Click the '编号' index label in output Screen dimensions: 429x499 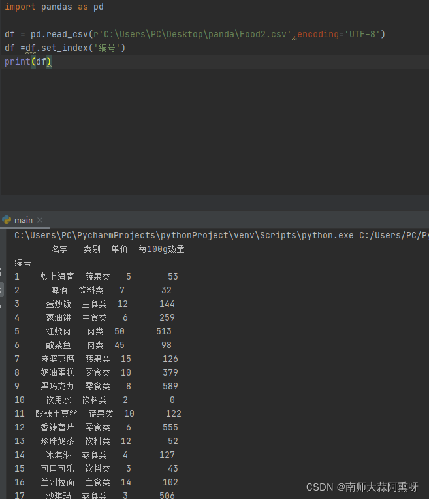[23, 263]
